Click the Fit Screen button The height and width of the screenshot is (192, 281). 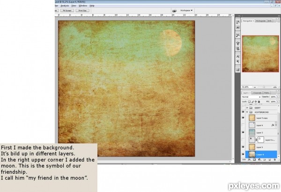click(x=67, y=11)
